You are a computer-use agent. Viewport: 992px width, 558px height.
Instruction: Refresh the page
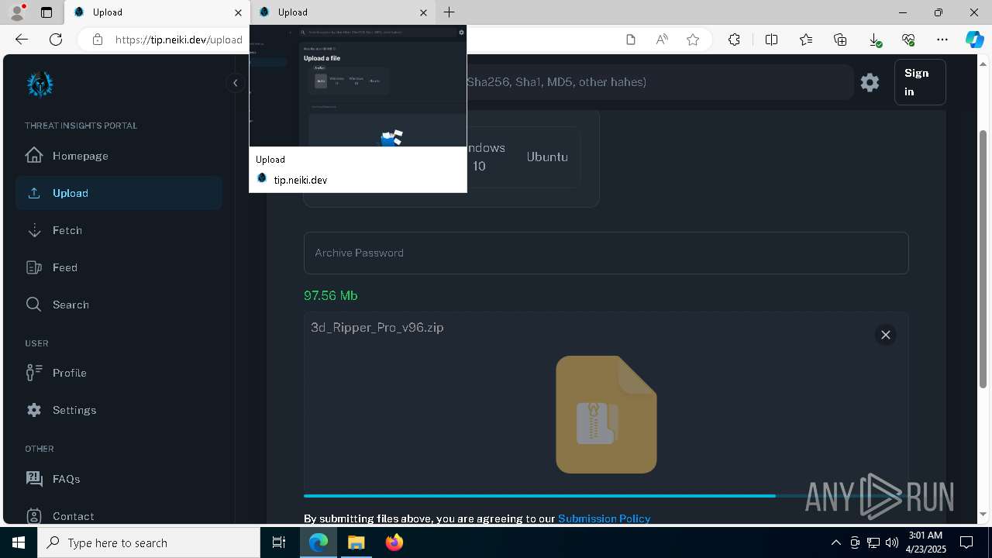coord(56,40)
